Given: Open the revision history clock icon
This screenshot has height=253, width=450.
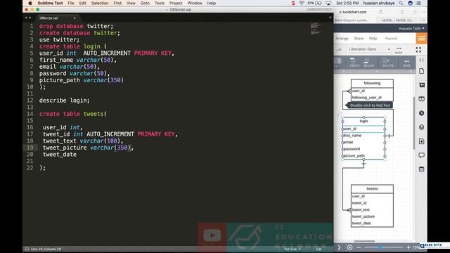Looking at the screenshot, I should click(x=422, y=113).
